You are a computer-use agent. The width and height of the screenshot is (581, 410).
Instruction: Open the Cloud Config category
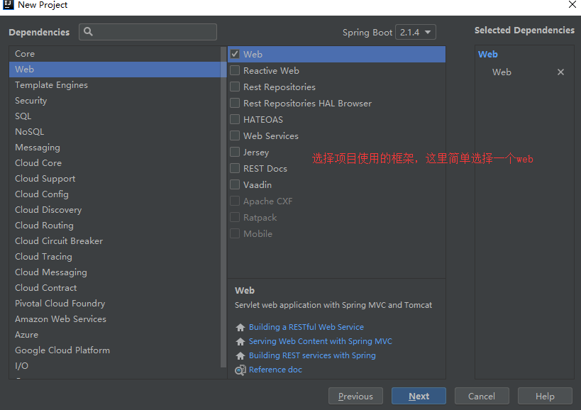[115, 194]
